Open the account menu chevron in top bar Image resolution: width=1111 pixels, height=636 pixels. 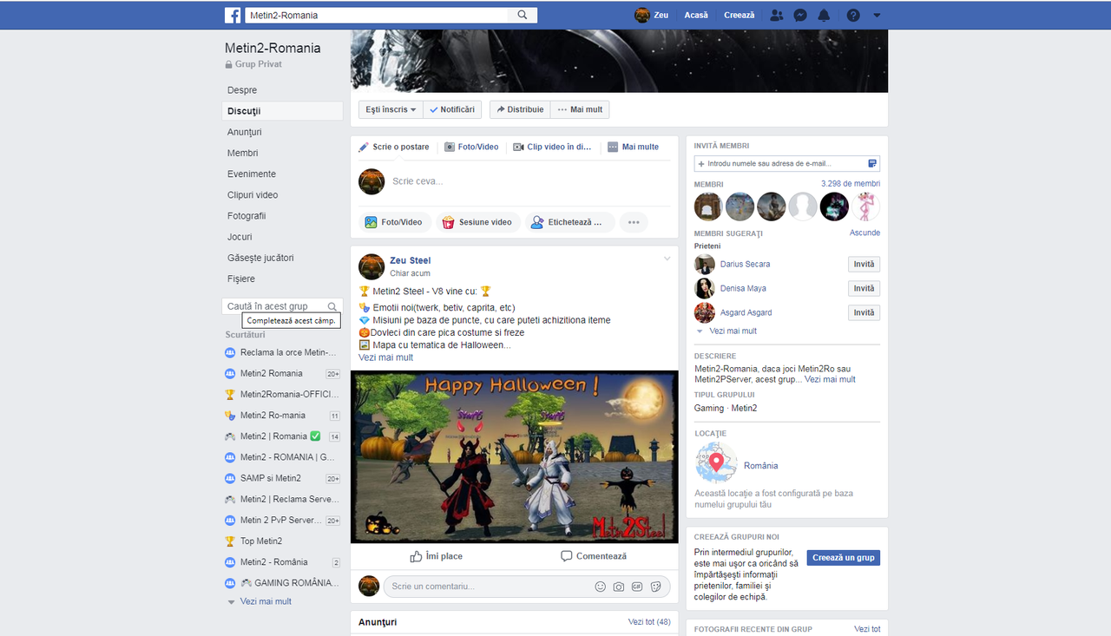click(x=877, y=15)
